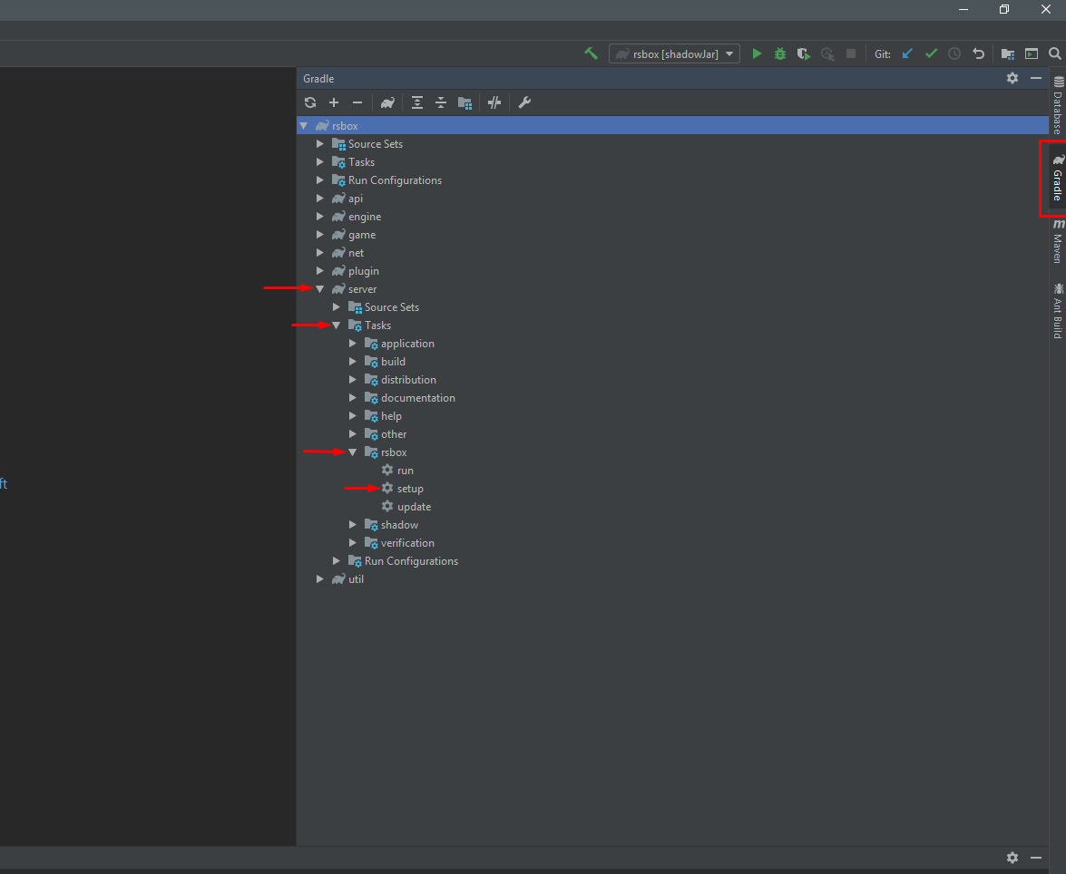
Task: Open the Maven side tab
Action: coord(1058,241)
